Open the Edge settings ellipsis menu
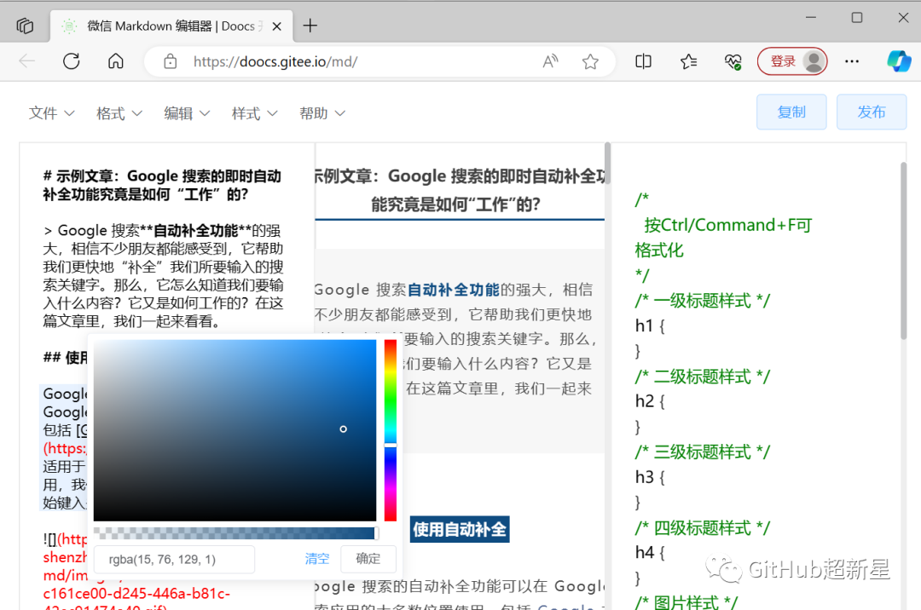The width and height of the screenshot is (921, 610). pyautogui.click(x=852, y=61)
